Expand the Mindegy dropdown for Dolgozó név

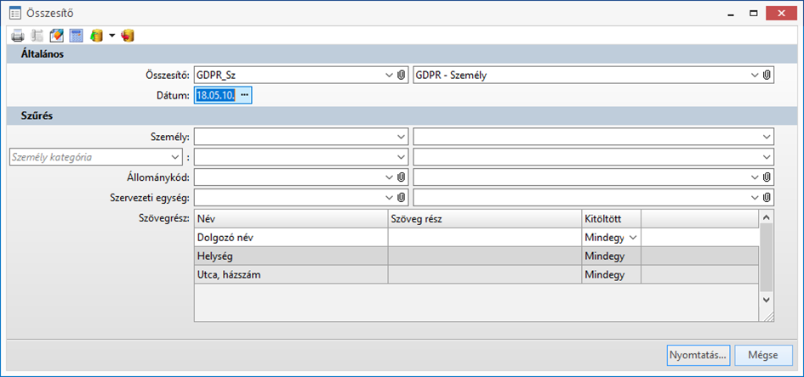[632, 238]
